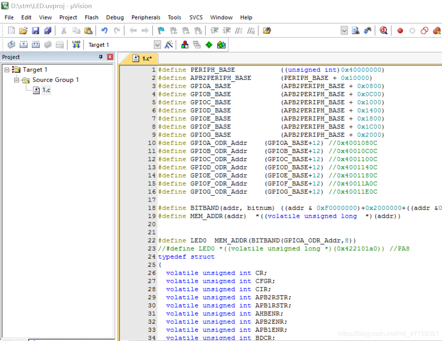Collapse the Source Group 1 node
The height and width of the screenshot is (341, 442).
pyautogui.click(x=17, y=80)
